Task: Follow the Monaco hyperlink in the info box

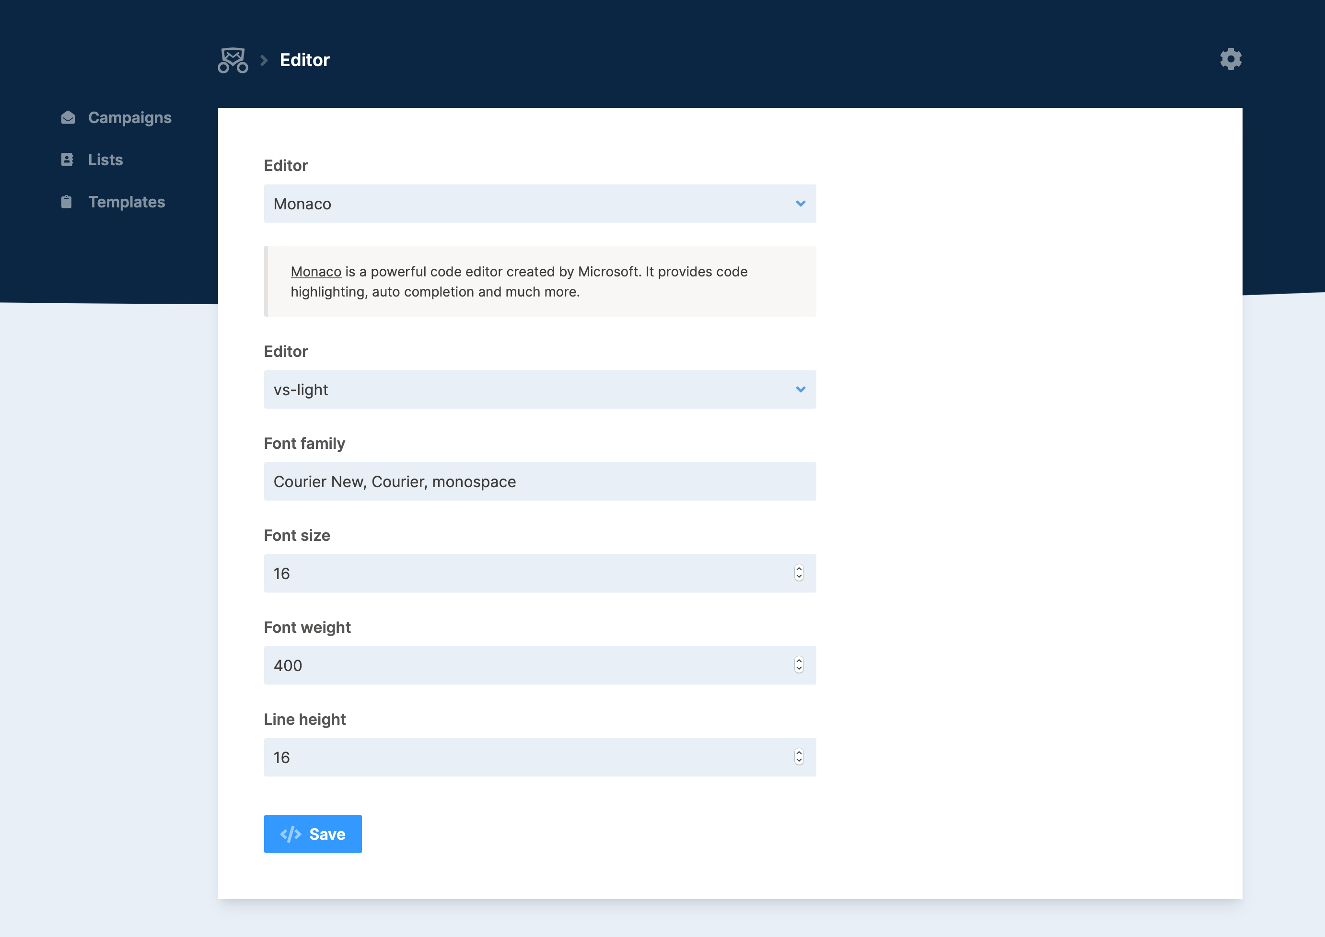Action: [316, 272]
